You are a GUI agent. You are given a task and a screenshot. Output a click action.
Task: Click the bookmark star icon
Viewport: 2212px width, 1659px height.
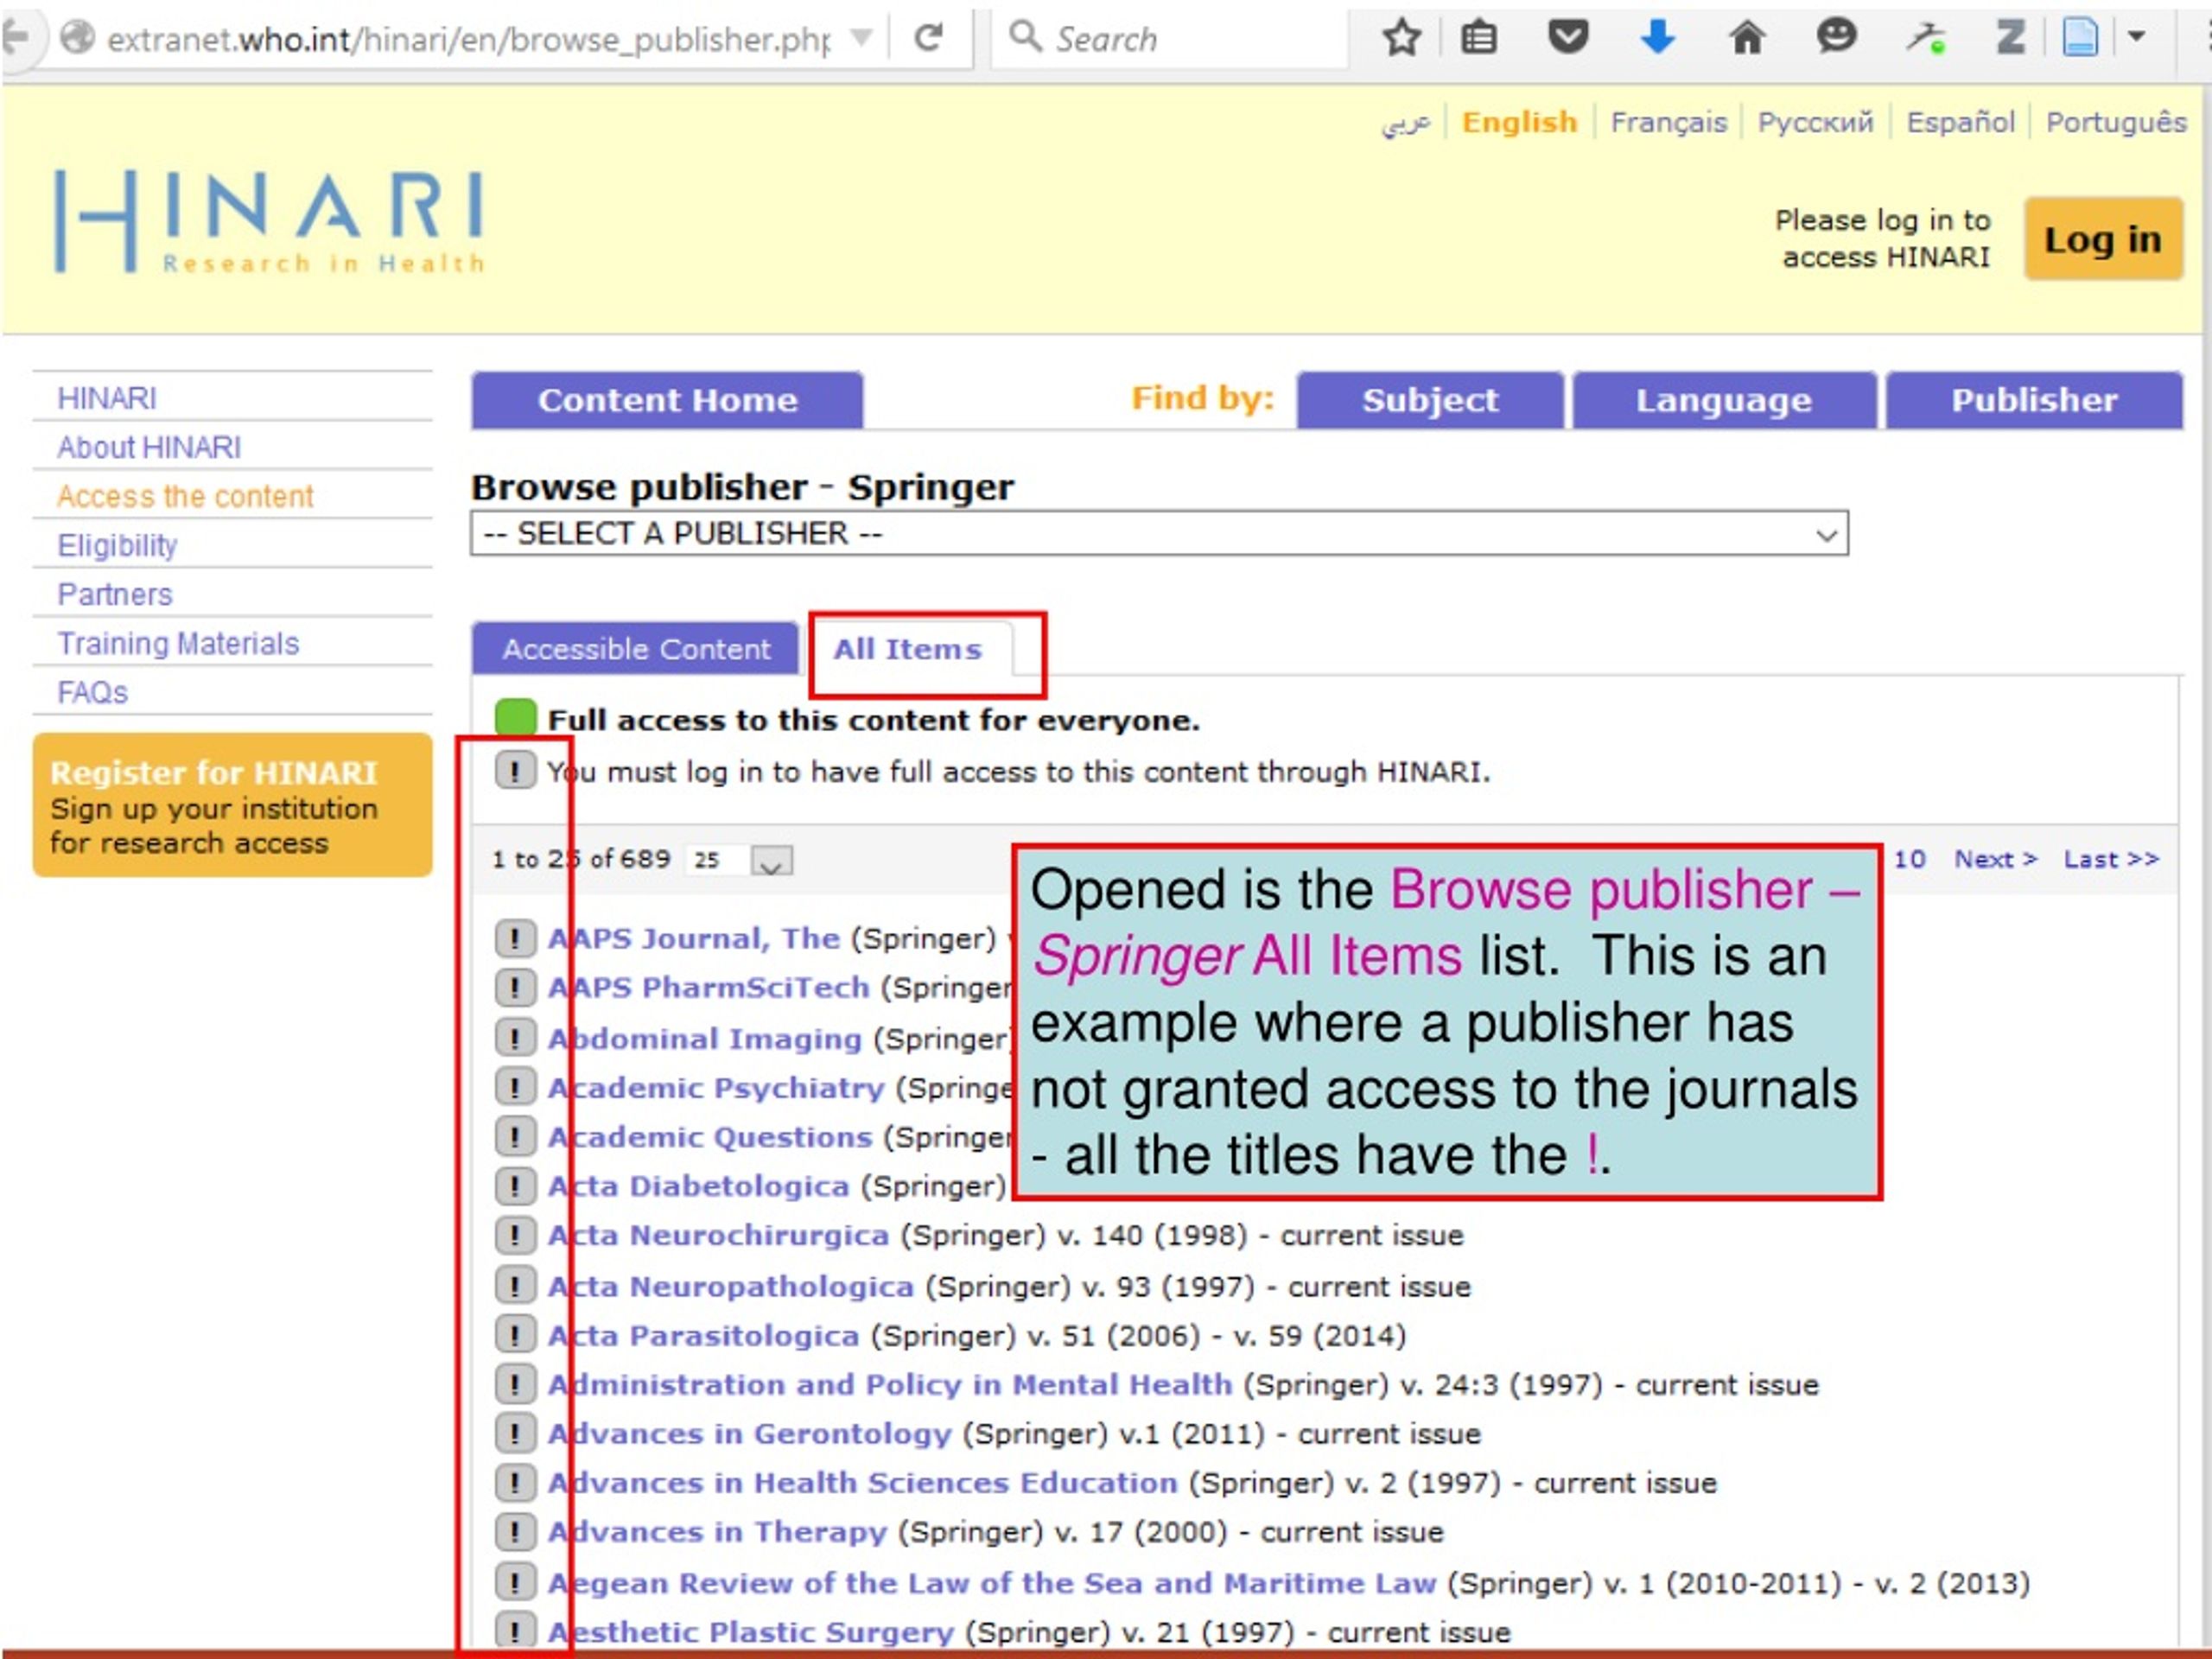coord(1401,38)
